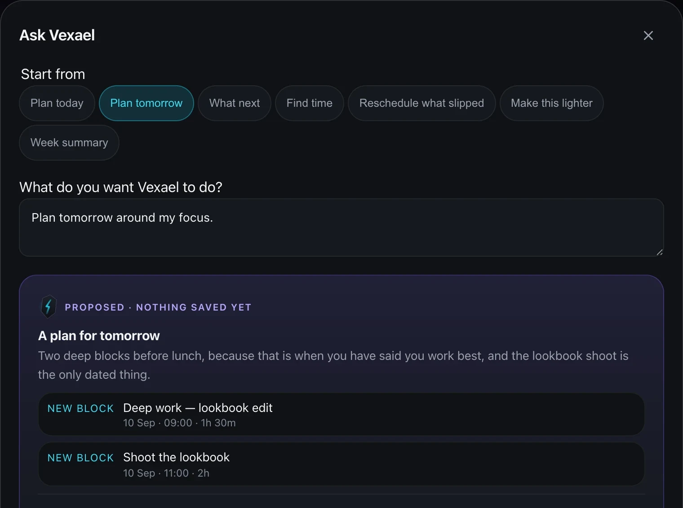Click the '10 Sep · 11:00 · 2h' time
The width and height of the screenshot is (683, 508).
click(166, 473)
